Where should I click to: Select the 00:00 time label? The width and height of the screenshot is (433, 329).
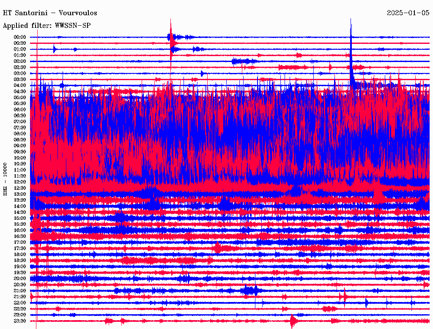click(x=20, y=37)
